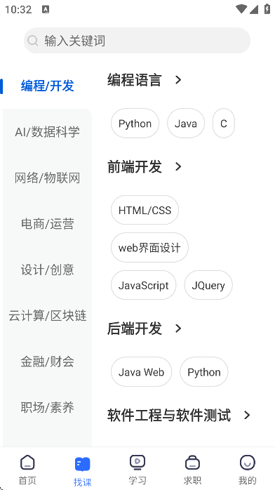
Task: Select the Java Web tag
Action: [142, 372]
